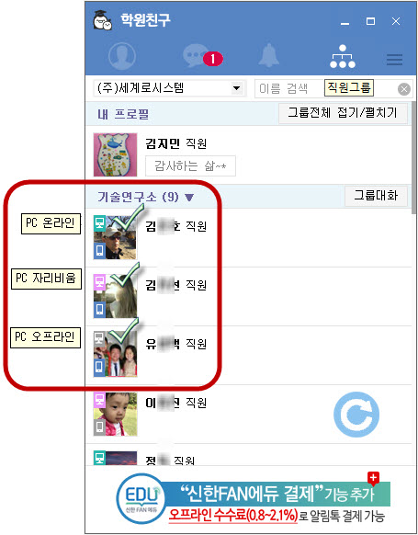Click the blue refresh circle icon

[356, 415]
